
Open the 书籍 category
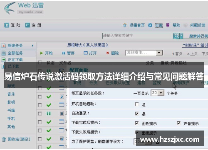tap(11, 110)
